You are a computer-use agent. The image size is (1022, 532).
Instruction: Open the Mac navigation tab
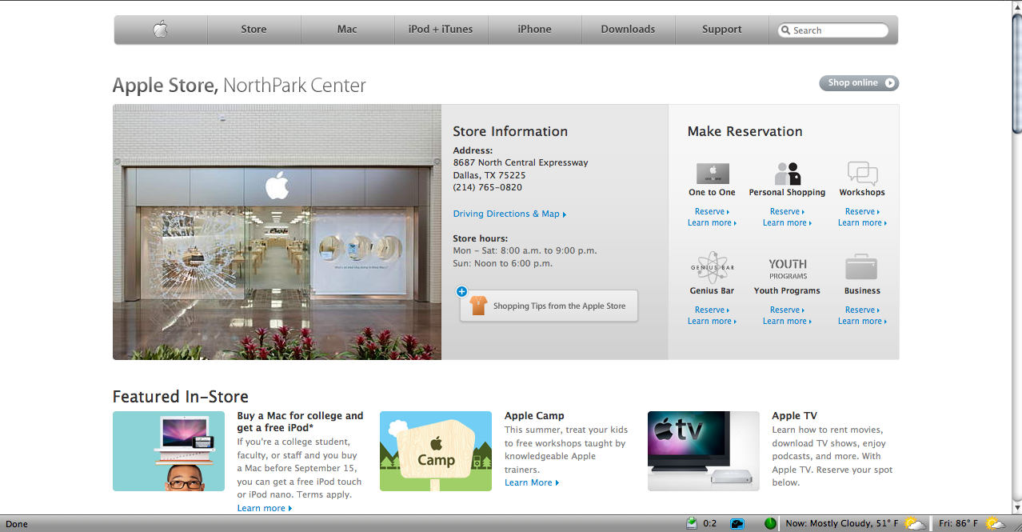click(347, 30)
